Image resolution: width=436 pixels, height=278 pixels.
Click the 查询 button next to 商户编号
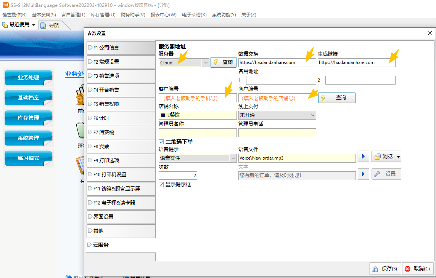(x=336, y=98)
